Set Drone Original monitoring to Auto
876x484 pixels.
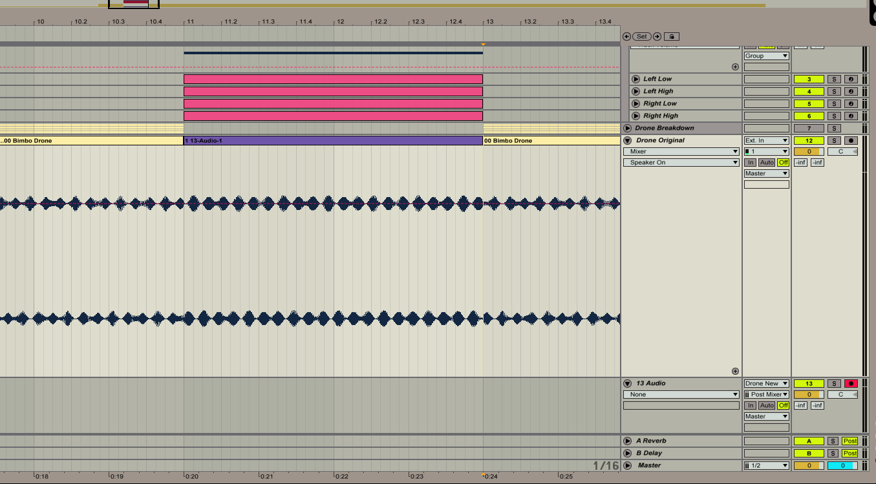pos(767,163)
